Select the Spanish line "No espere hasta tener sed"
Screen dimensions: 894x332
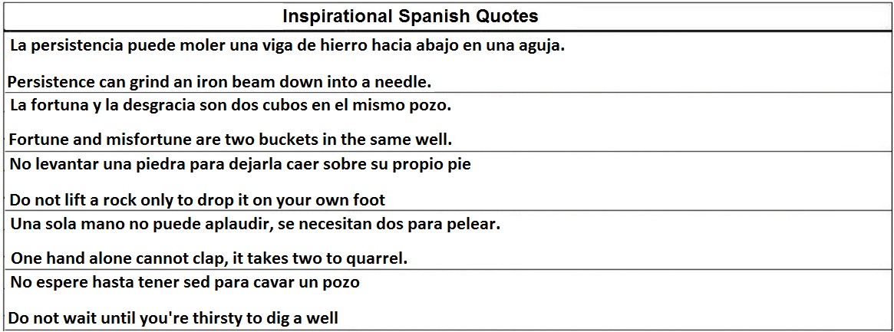[x=185, y=282]
